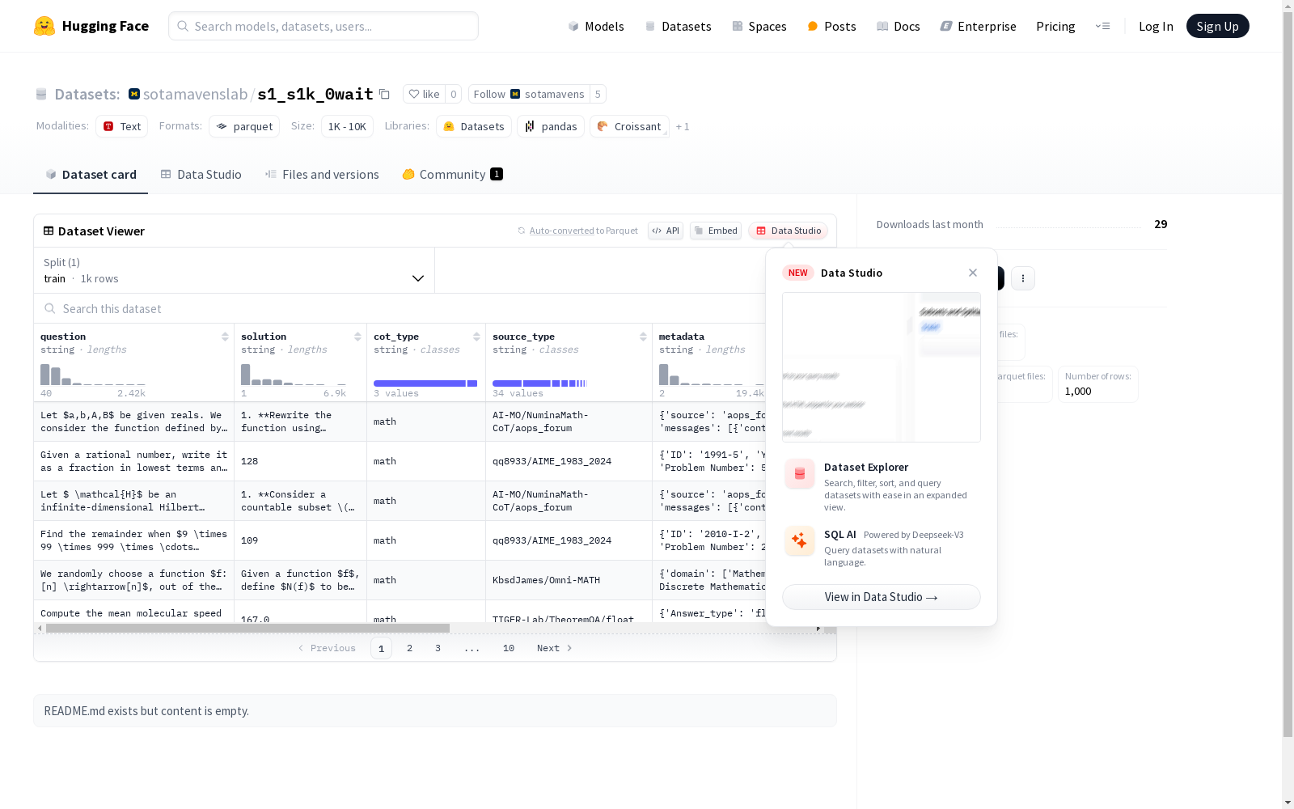Screen dimensions: 1294x809
Task: Like the dataset via the heart button
Action: [x=424, y=94]
